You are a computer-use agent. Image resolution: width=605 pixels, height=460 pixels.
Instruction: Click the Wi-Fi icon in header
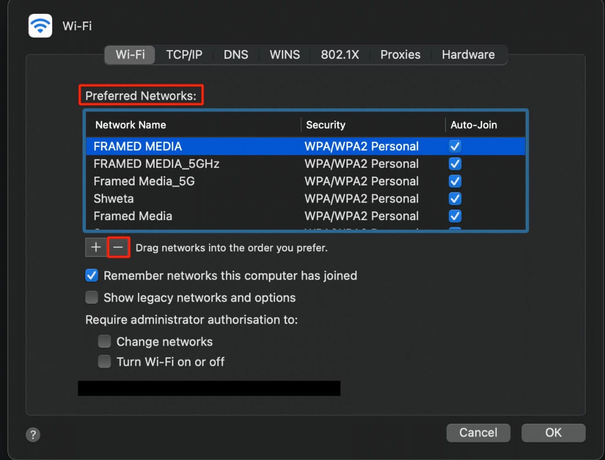click(x=40, y=26)
